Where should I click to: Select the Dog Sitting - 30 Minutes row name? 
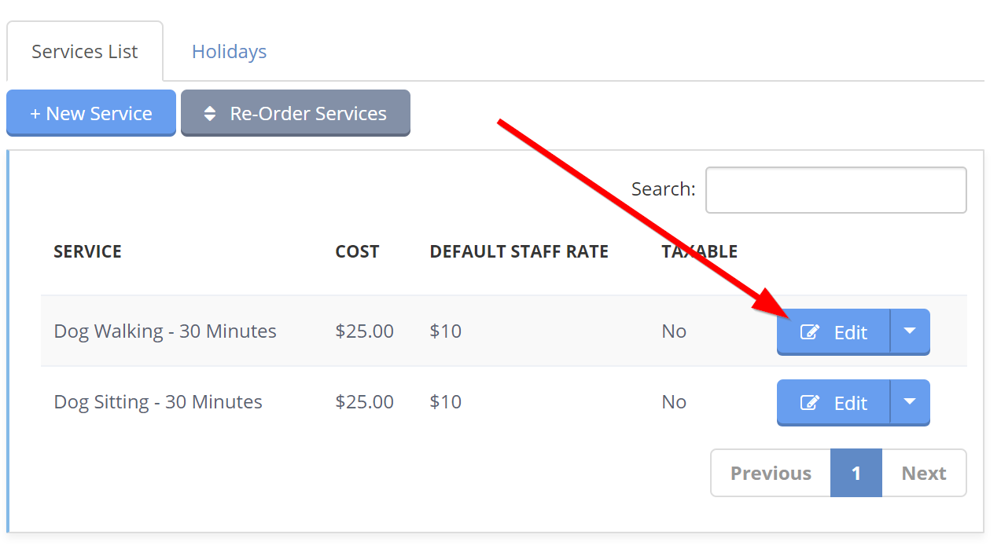coord(158,401)
